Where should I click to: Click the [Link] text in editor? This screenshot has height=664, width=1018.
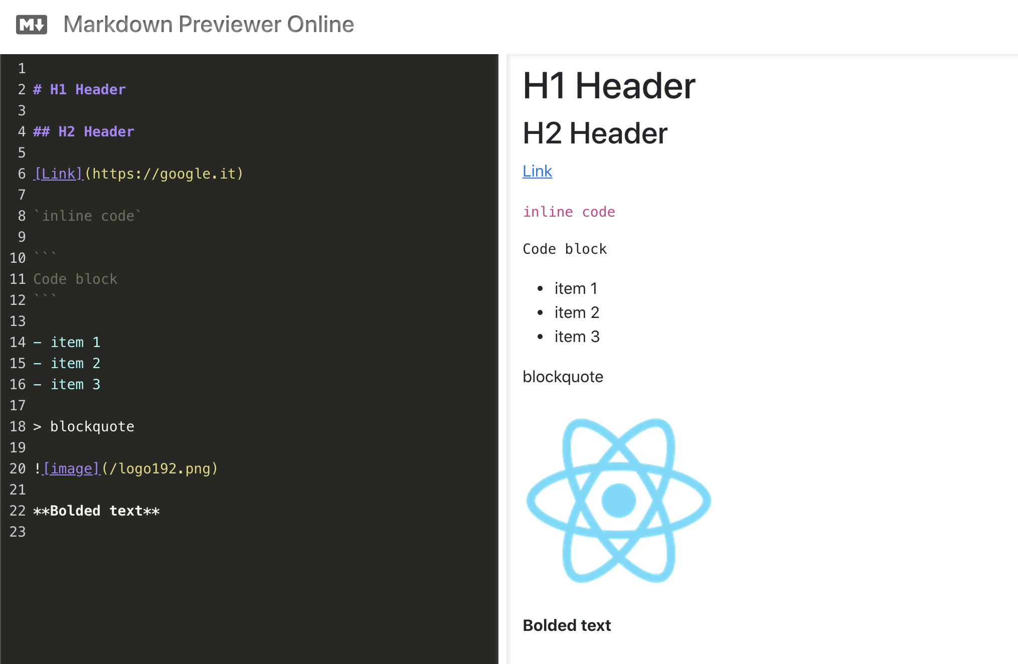coord(59,174)
